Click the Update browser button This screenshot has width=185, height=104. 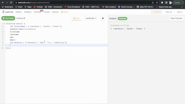coord(178,3)
